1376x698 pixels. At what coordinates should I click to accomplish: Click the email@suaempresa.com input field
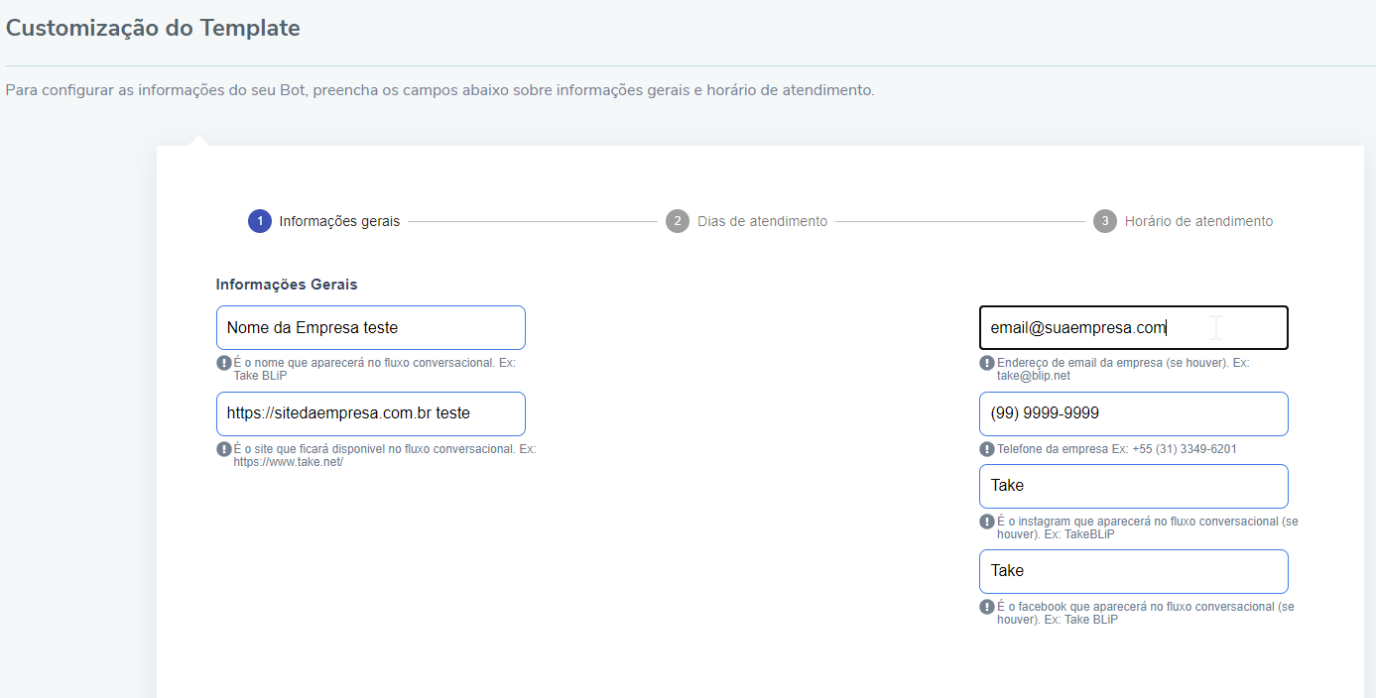1133,327
